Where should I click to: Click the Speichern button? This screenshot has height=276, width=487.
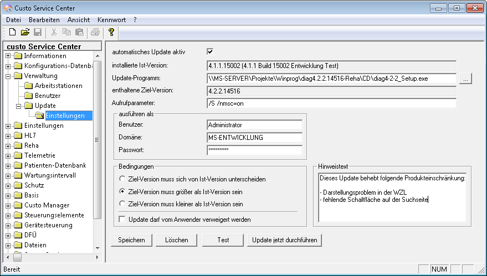(131, 240)
